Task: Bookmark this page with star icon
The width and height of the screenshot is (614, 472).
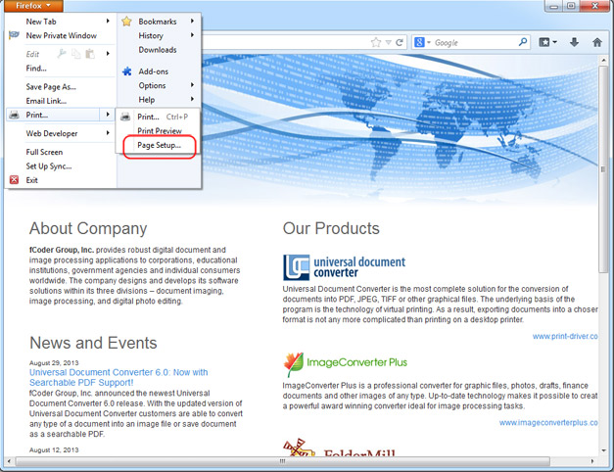Action: [375, 42]
